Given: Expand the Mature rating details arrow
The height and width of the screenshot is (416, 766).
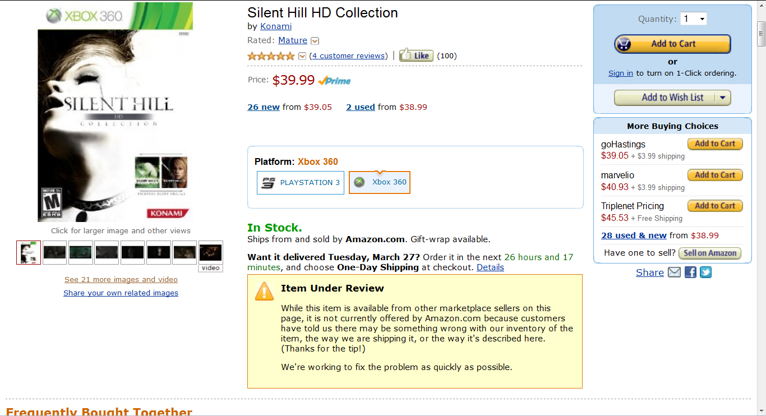Looking at the screenshot, I should point(315,41).
